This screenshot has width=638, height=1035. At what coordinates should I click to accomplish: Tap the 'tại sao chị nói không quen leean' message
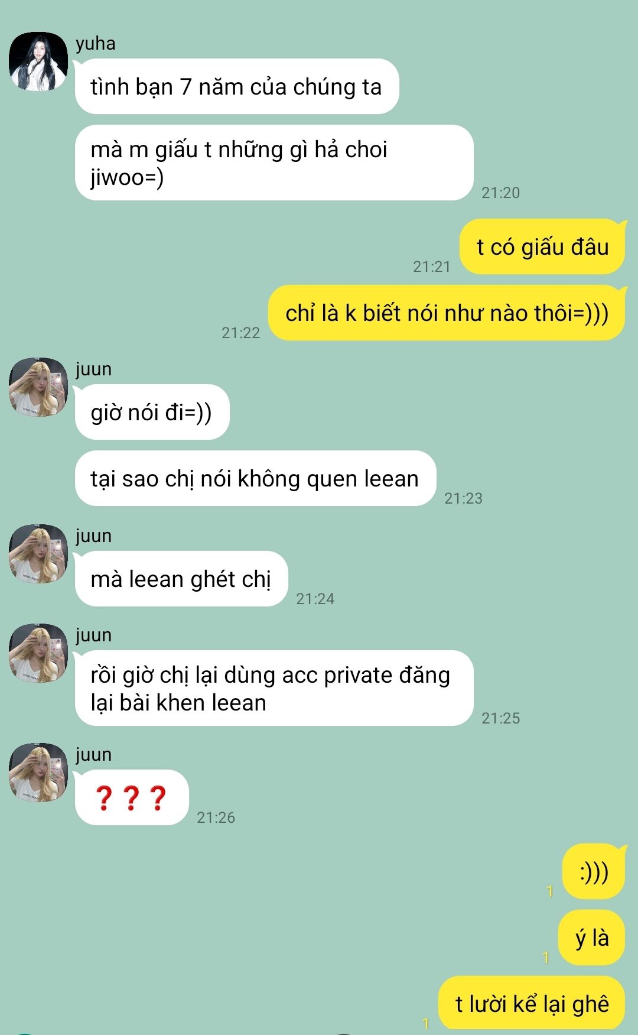pos(255,478)
